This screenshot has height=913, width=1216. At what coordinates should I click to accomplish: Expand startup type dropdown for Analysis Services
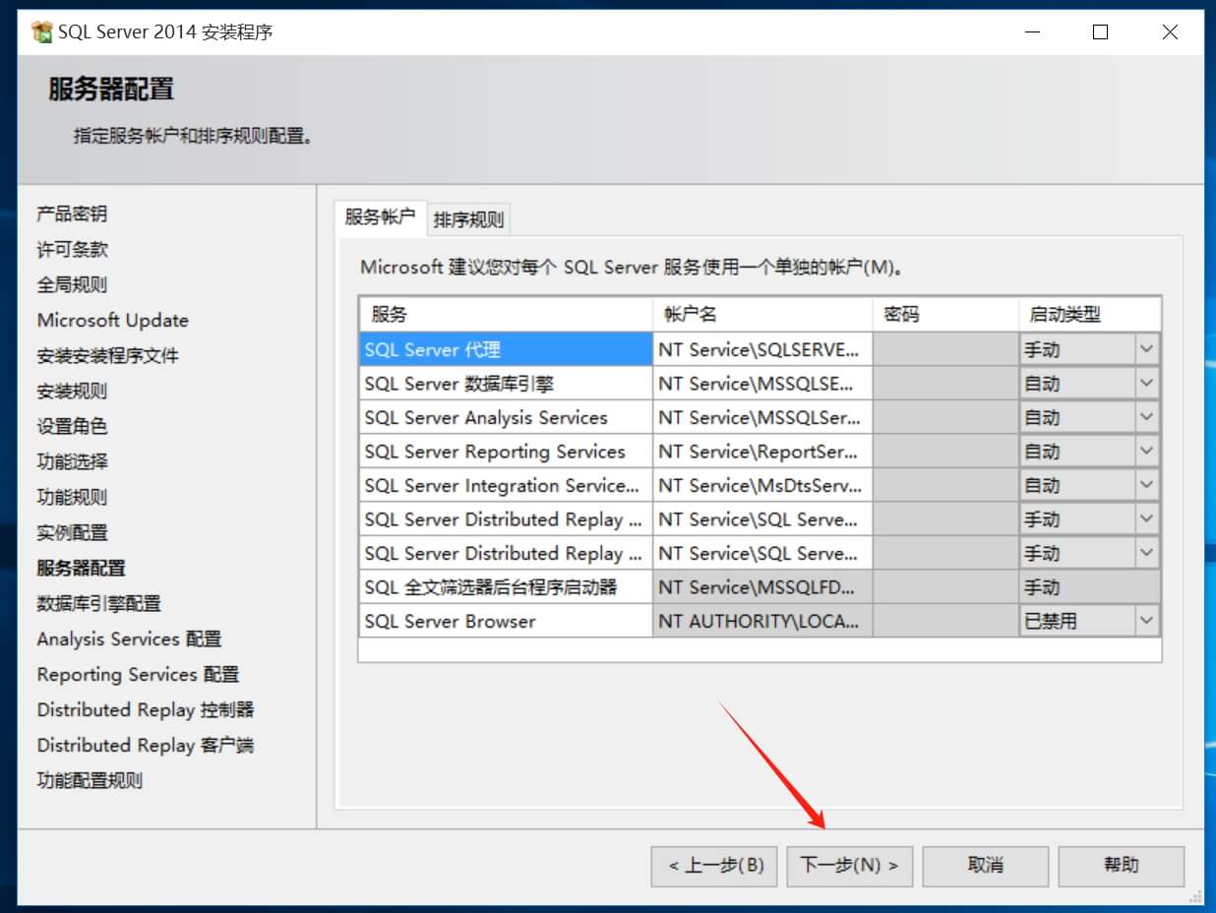[x=1146, y=417]
